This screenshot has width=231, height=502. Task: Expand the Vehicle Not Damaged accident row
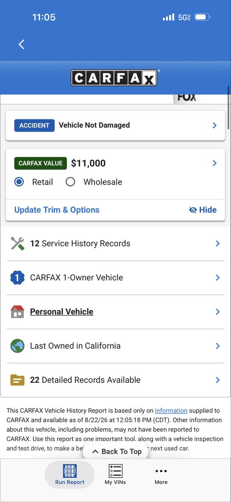click(x=115, y=125)
